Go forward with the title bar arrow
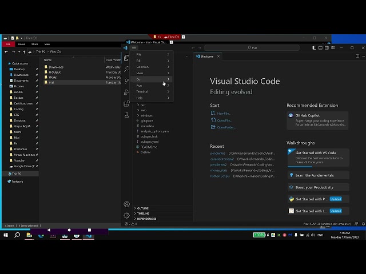 coord(200,48)
